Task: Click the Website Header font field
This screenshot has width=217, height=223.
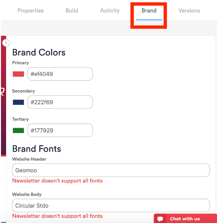Action: pos(111,171)
